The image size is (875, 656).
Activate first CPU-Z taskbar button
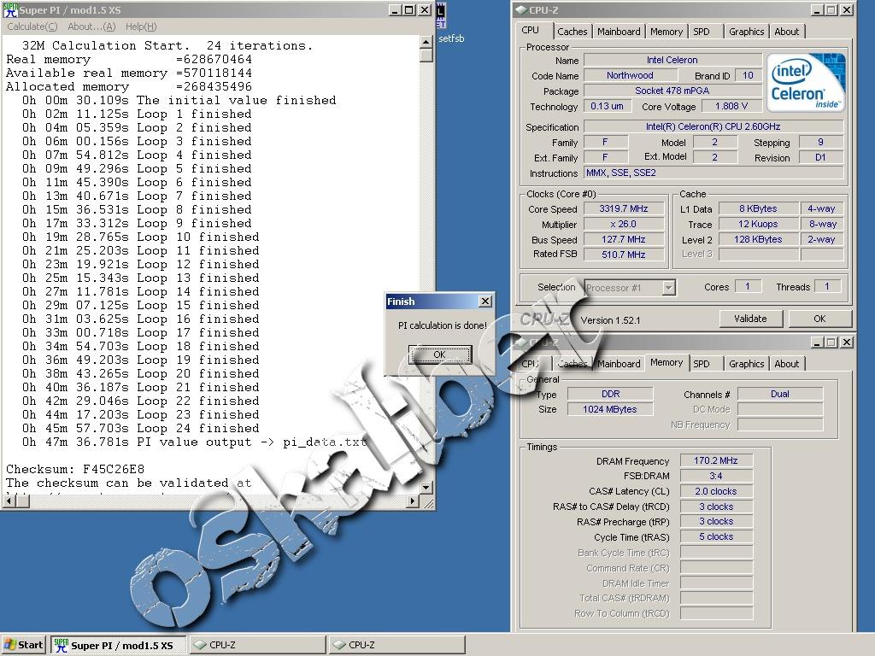click(256, 645)
